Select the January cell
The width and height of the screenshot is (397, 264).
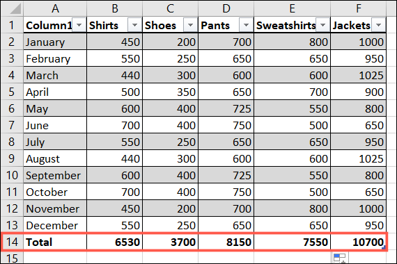(x=55, y=42)
